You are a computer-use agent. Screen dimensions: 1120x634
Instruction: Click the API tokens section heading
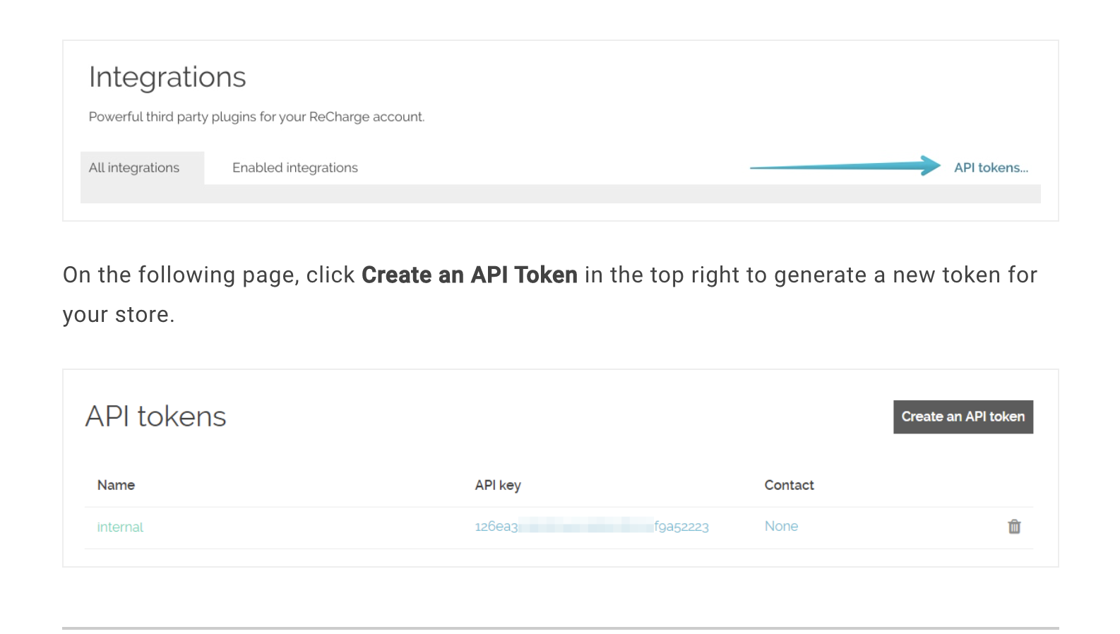pos(155,417)
